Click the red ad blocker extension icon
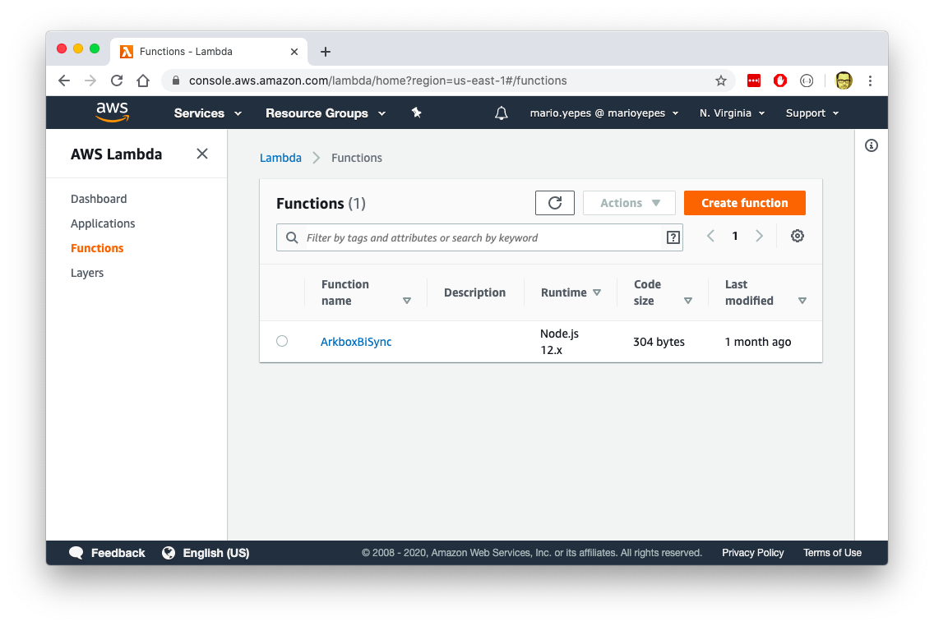Screen dimensions: 934x626 click(779, 81)
